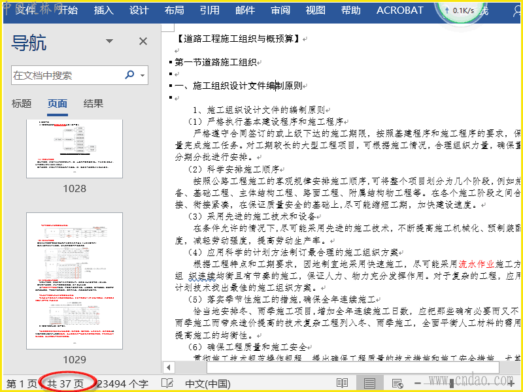The image size is (523, 392).
Task: Click heading 第一节道路施工组织
Action: (x=216, y=62)
